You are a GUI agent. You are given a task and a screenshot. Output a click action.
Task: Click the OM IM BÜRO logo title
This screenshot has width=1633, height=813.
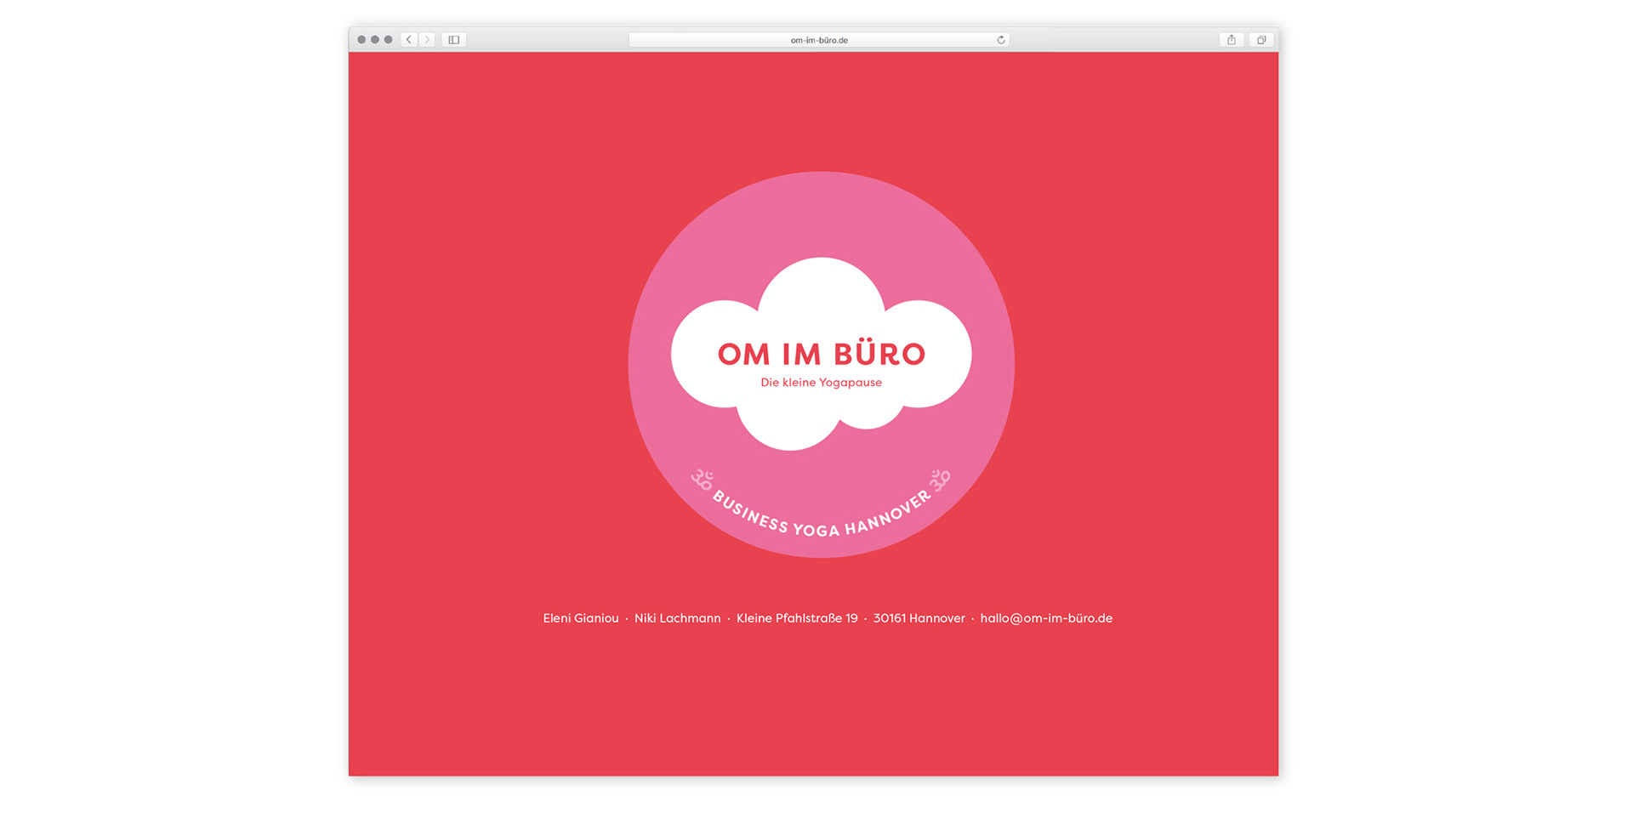(822, 354)
